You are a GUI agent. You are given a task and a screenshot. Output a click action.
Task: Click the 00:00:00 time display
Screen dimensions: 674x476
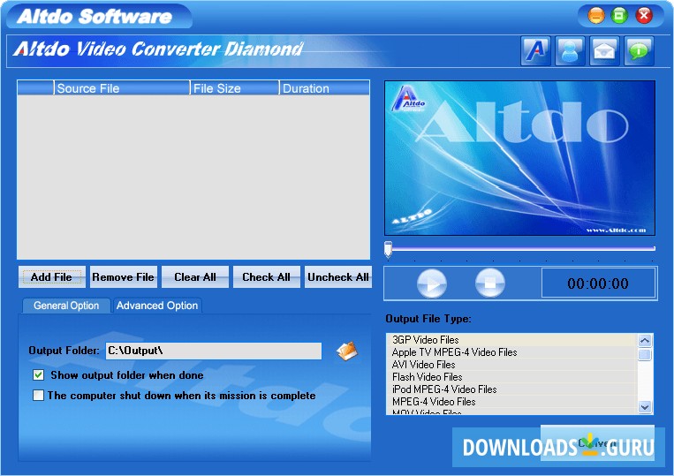coord(598,283)
